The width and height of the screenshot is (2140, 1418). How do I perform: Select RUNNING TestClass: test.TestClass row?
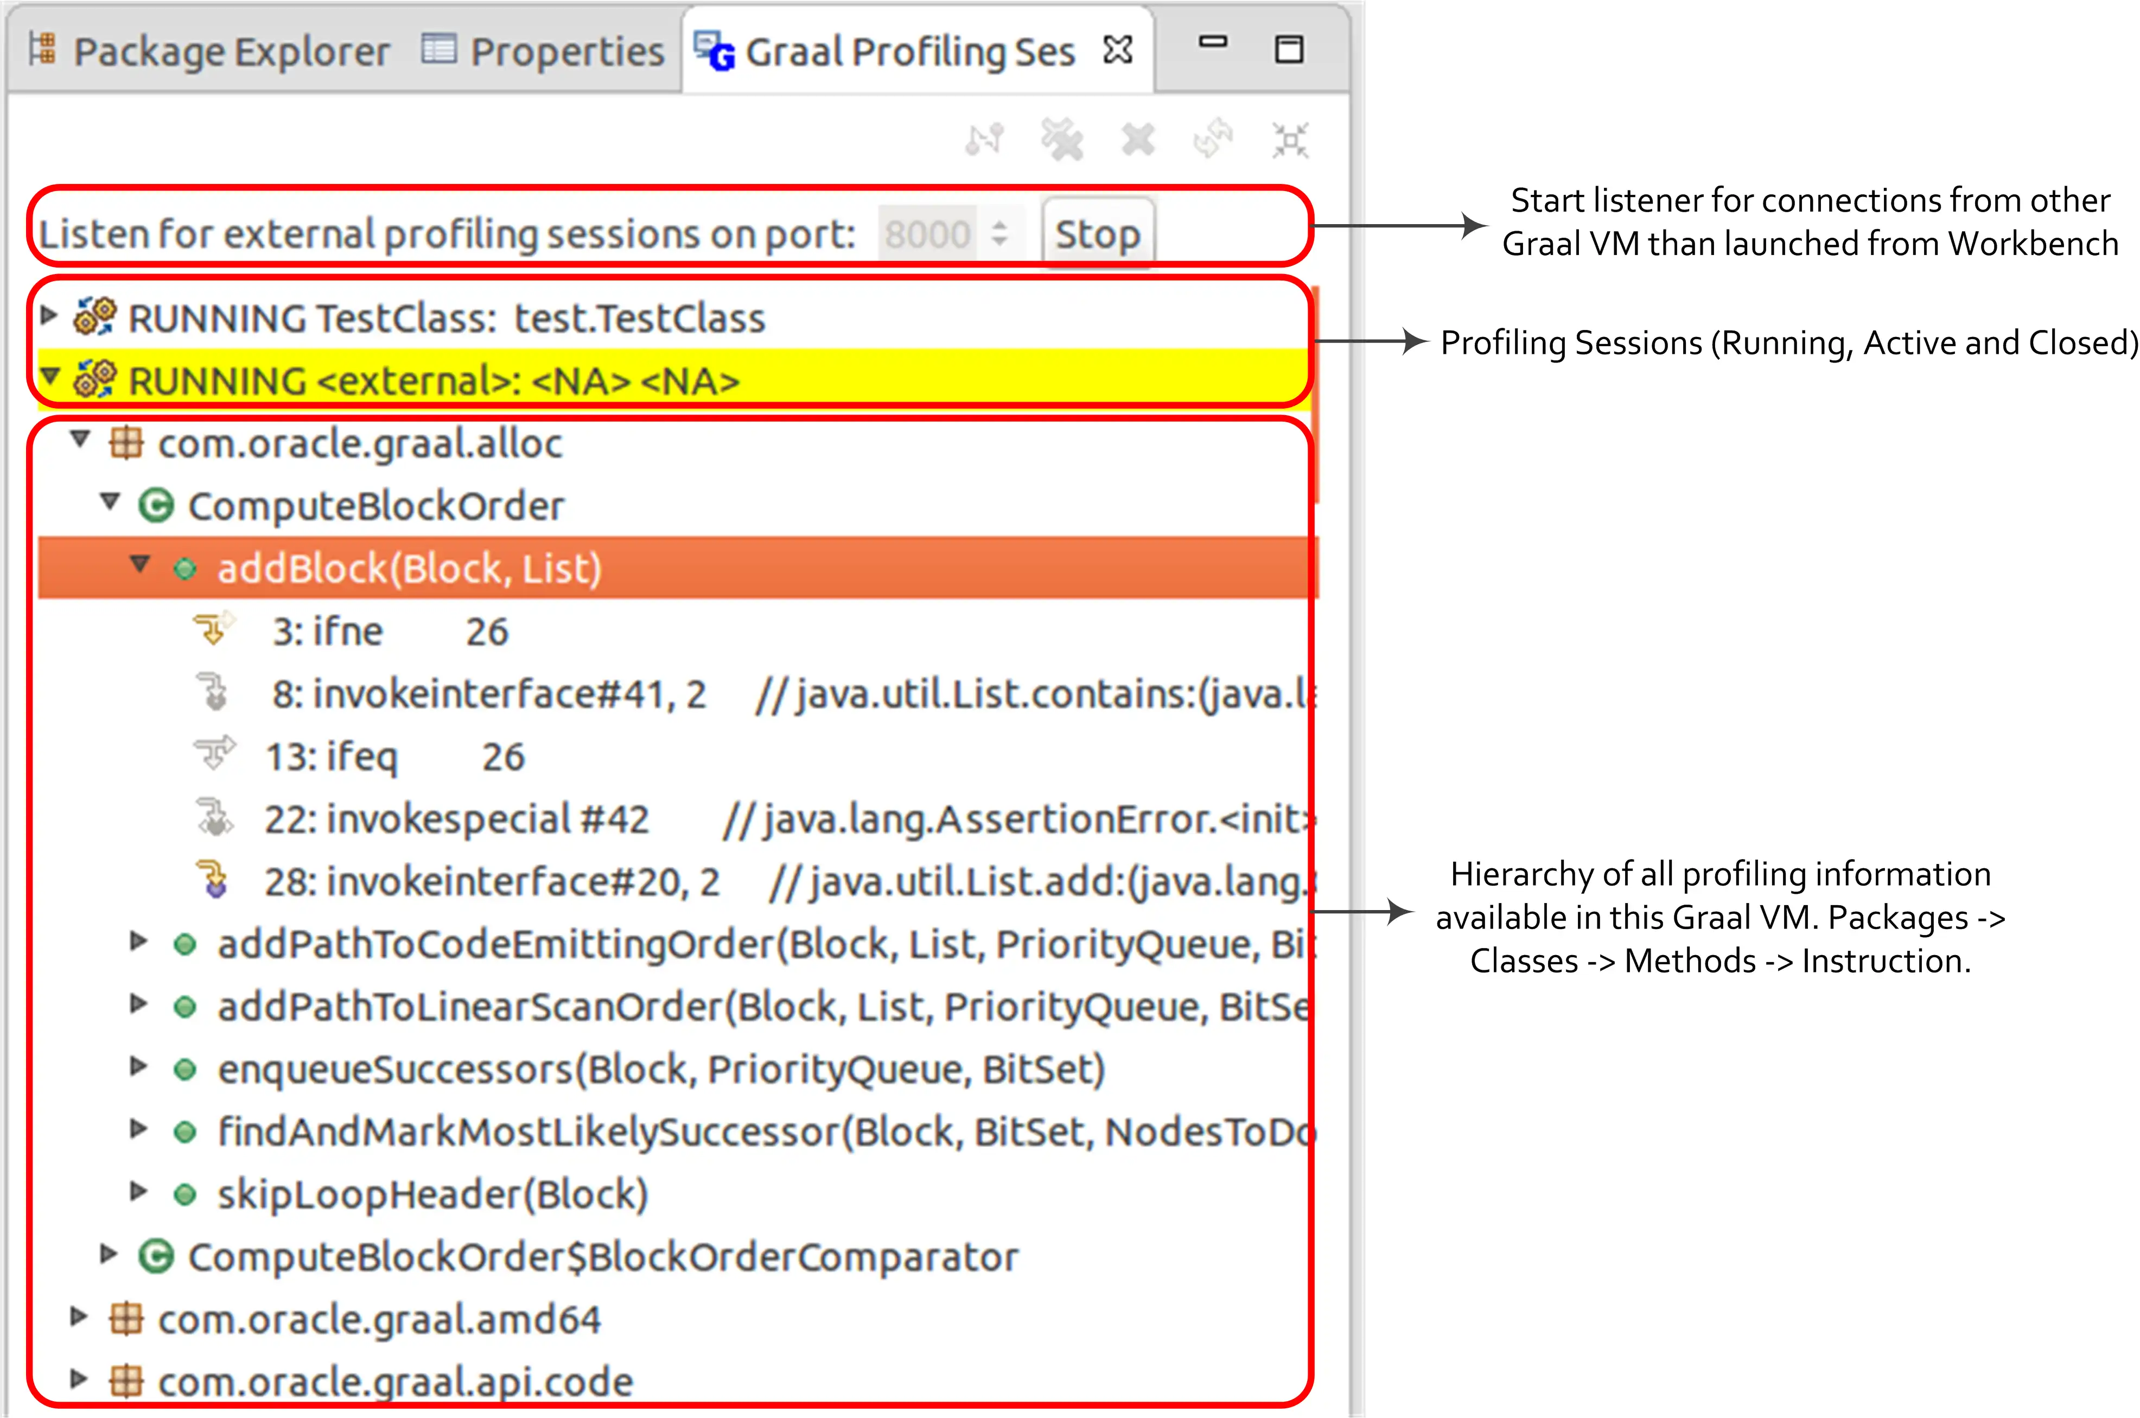[x=673, y=317]
